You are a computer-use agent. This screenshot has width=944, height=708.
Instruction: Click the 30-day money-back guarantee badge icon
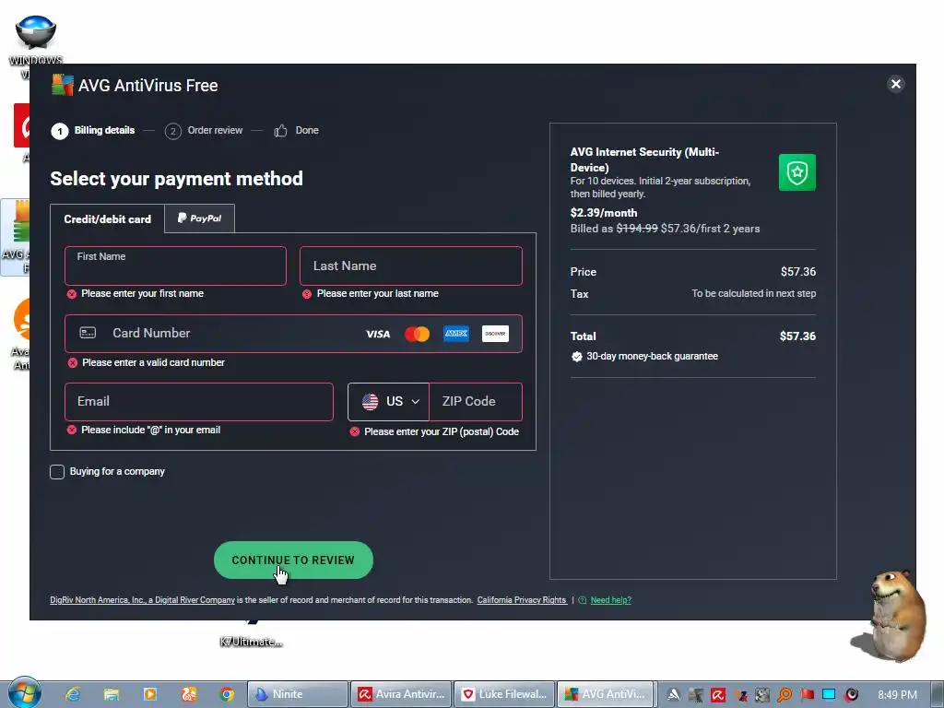577,357
